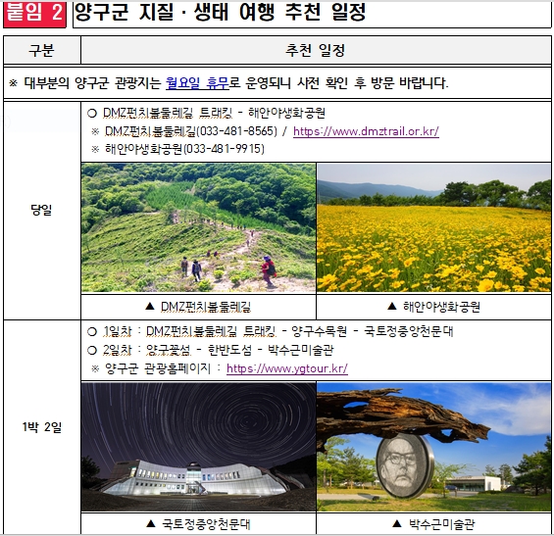
Task: Click the ▲ 해안야생화공원 photo caption
Action: 433,307
